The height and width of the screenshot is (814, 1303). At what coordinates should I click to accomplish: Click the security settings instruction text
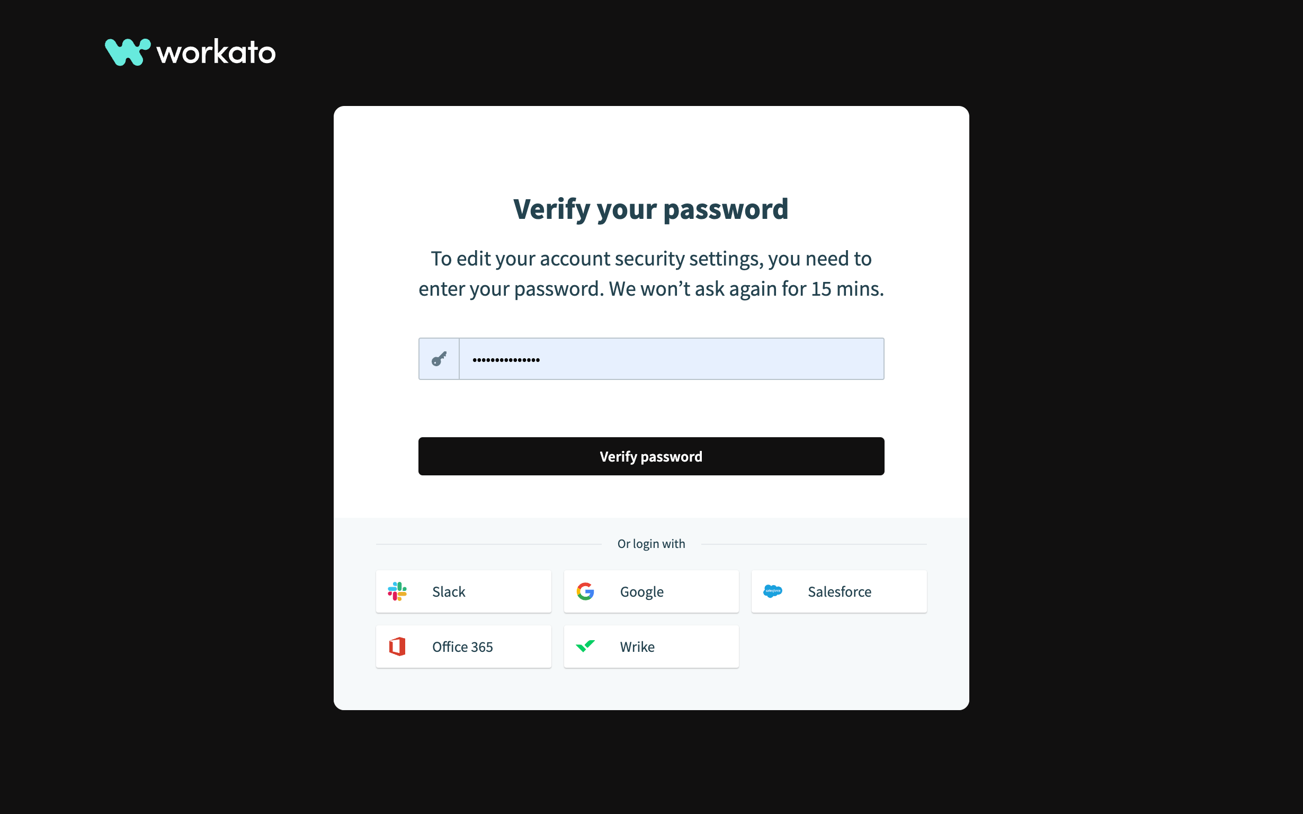650,273
